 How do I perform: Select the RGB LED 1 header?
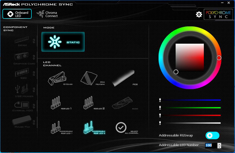point(61,103)
